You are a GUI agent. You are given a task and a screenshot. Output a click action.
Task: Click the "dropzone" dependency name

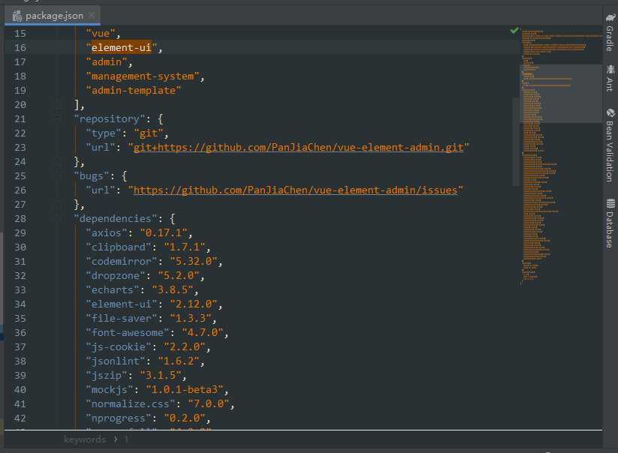(115, 275)
